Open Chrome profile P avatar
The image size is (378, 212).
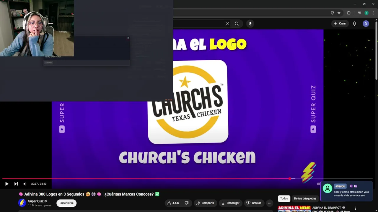point(366,13)
